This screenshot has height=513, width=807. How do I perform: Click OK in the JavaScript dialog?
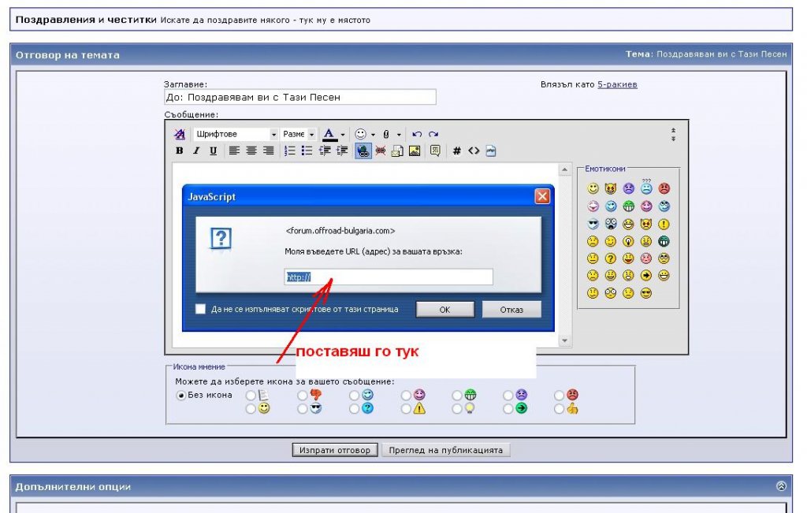(x=445, y=310)
